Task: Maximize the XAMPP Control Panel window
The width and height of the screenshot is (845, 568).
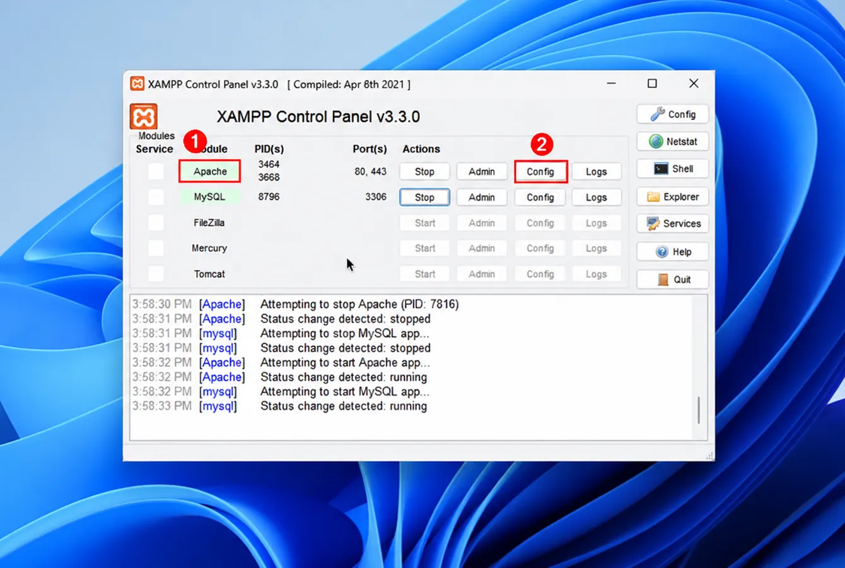Action: 652,83
